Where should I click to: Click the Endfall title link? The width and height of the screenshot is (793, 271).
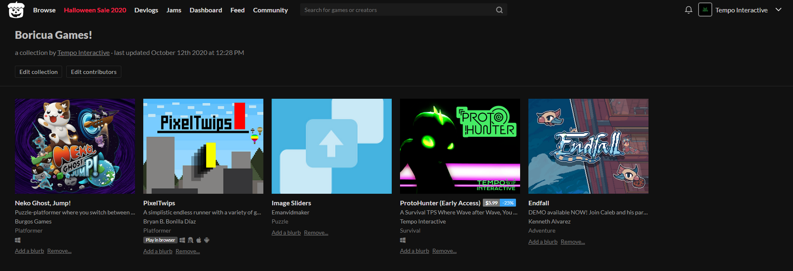coord(539,203)
